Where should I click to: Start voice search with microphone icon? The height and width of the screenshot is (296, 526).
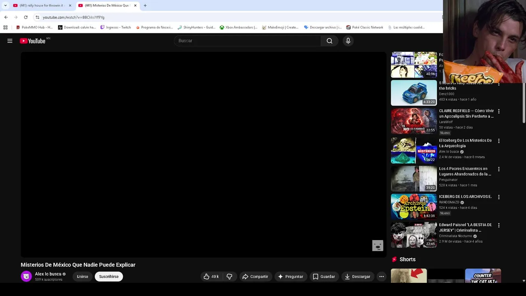pos(348,41)
